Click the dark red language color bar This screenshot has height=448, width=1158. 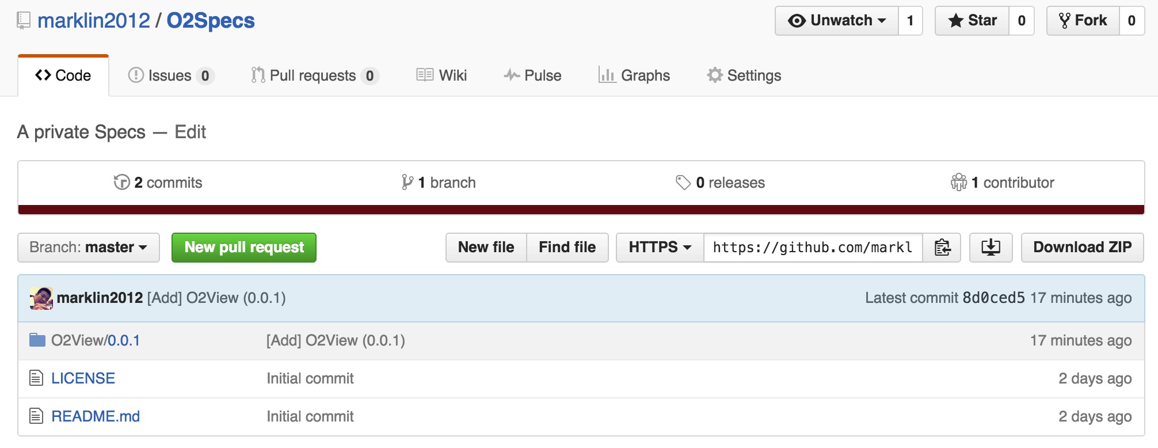(x=581, y=210)
